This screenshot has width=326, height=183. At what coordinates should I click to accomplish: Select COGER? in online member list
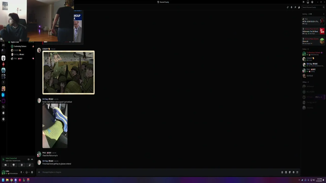(x=313, y=59)
